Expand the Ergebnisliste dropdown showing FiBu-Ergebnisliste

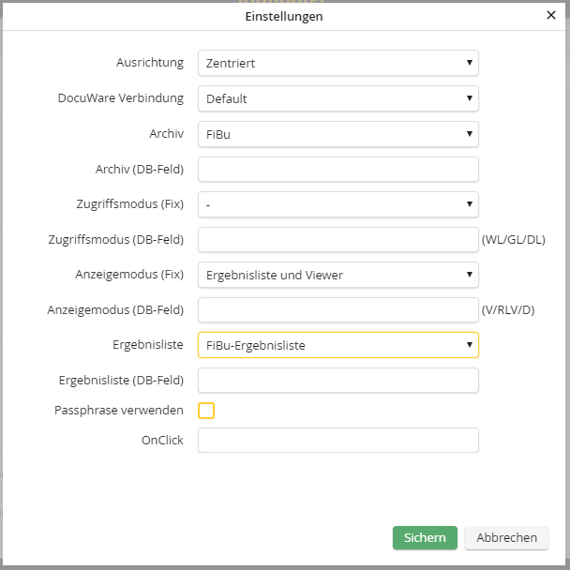(x=337, y=345)
